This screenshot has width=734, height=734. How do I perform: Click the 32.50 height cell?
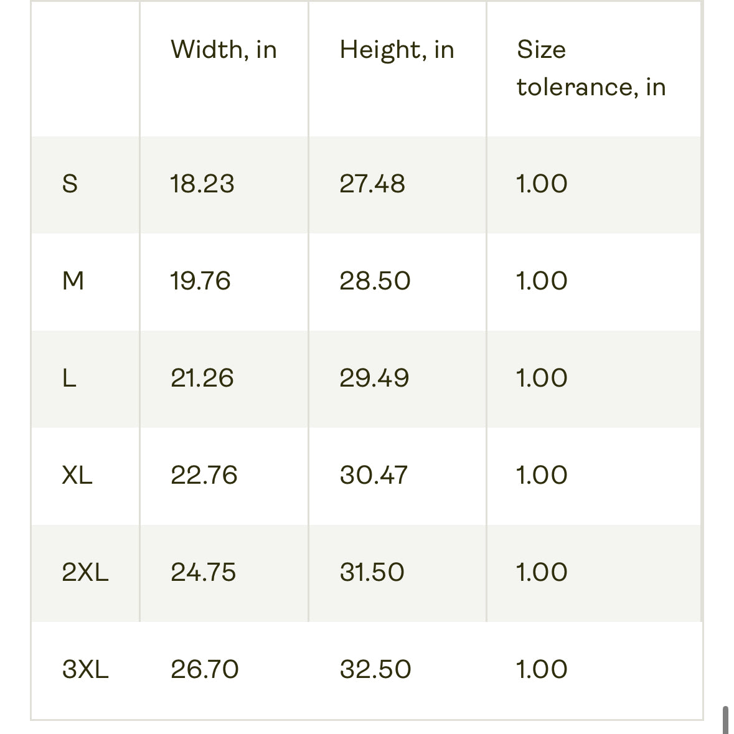[x=375, y=669]
